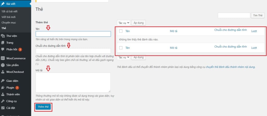This screenshot has width=267, height=116.
Task: Click the Giao diện brush icon
Action: coord(3,81)
